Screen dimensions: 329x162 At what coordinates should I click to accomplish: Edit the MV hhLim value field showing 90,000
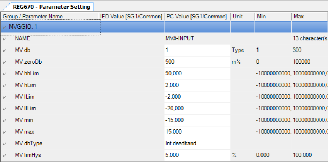[x=197, y=73]
